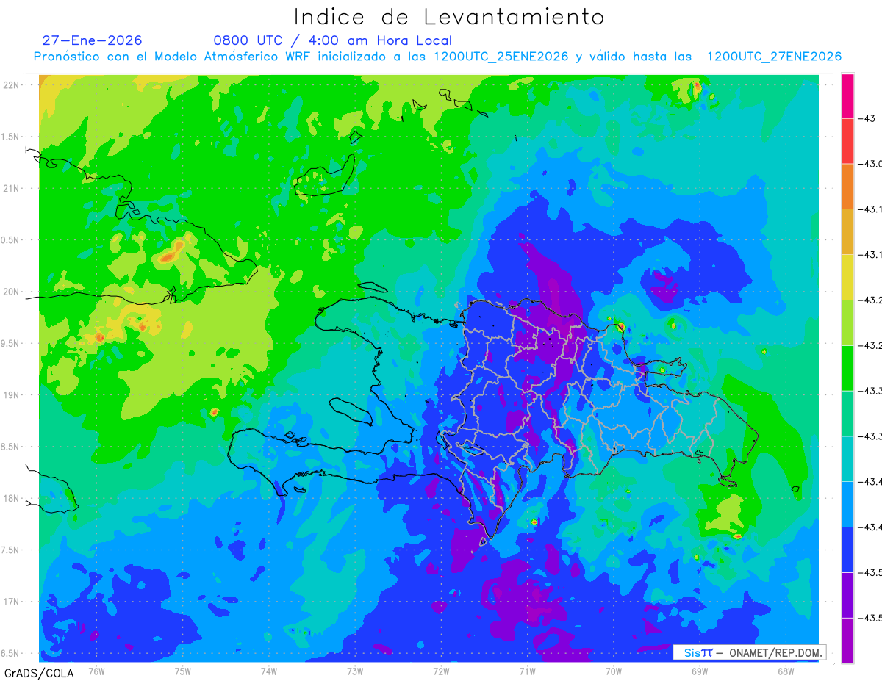The height and width of the screenshot is (681, 882).
Task: Click the "22N" latitude label
Action: (10, 84)
